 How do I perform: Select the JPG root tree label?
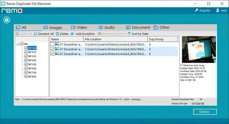pos(26,44)
